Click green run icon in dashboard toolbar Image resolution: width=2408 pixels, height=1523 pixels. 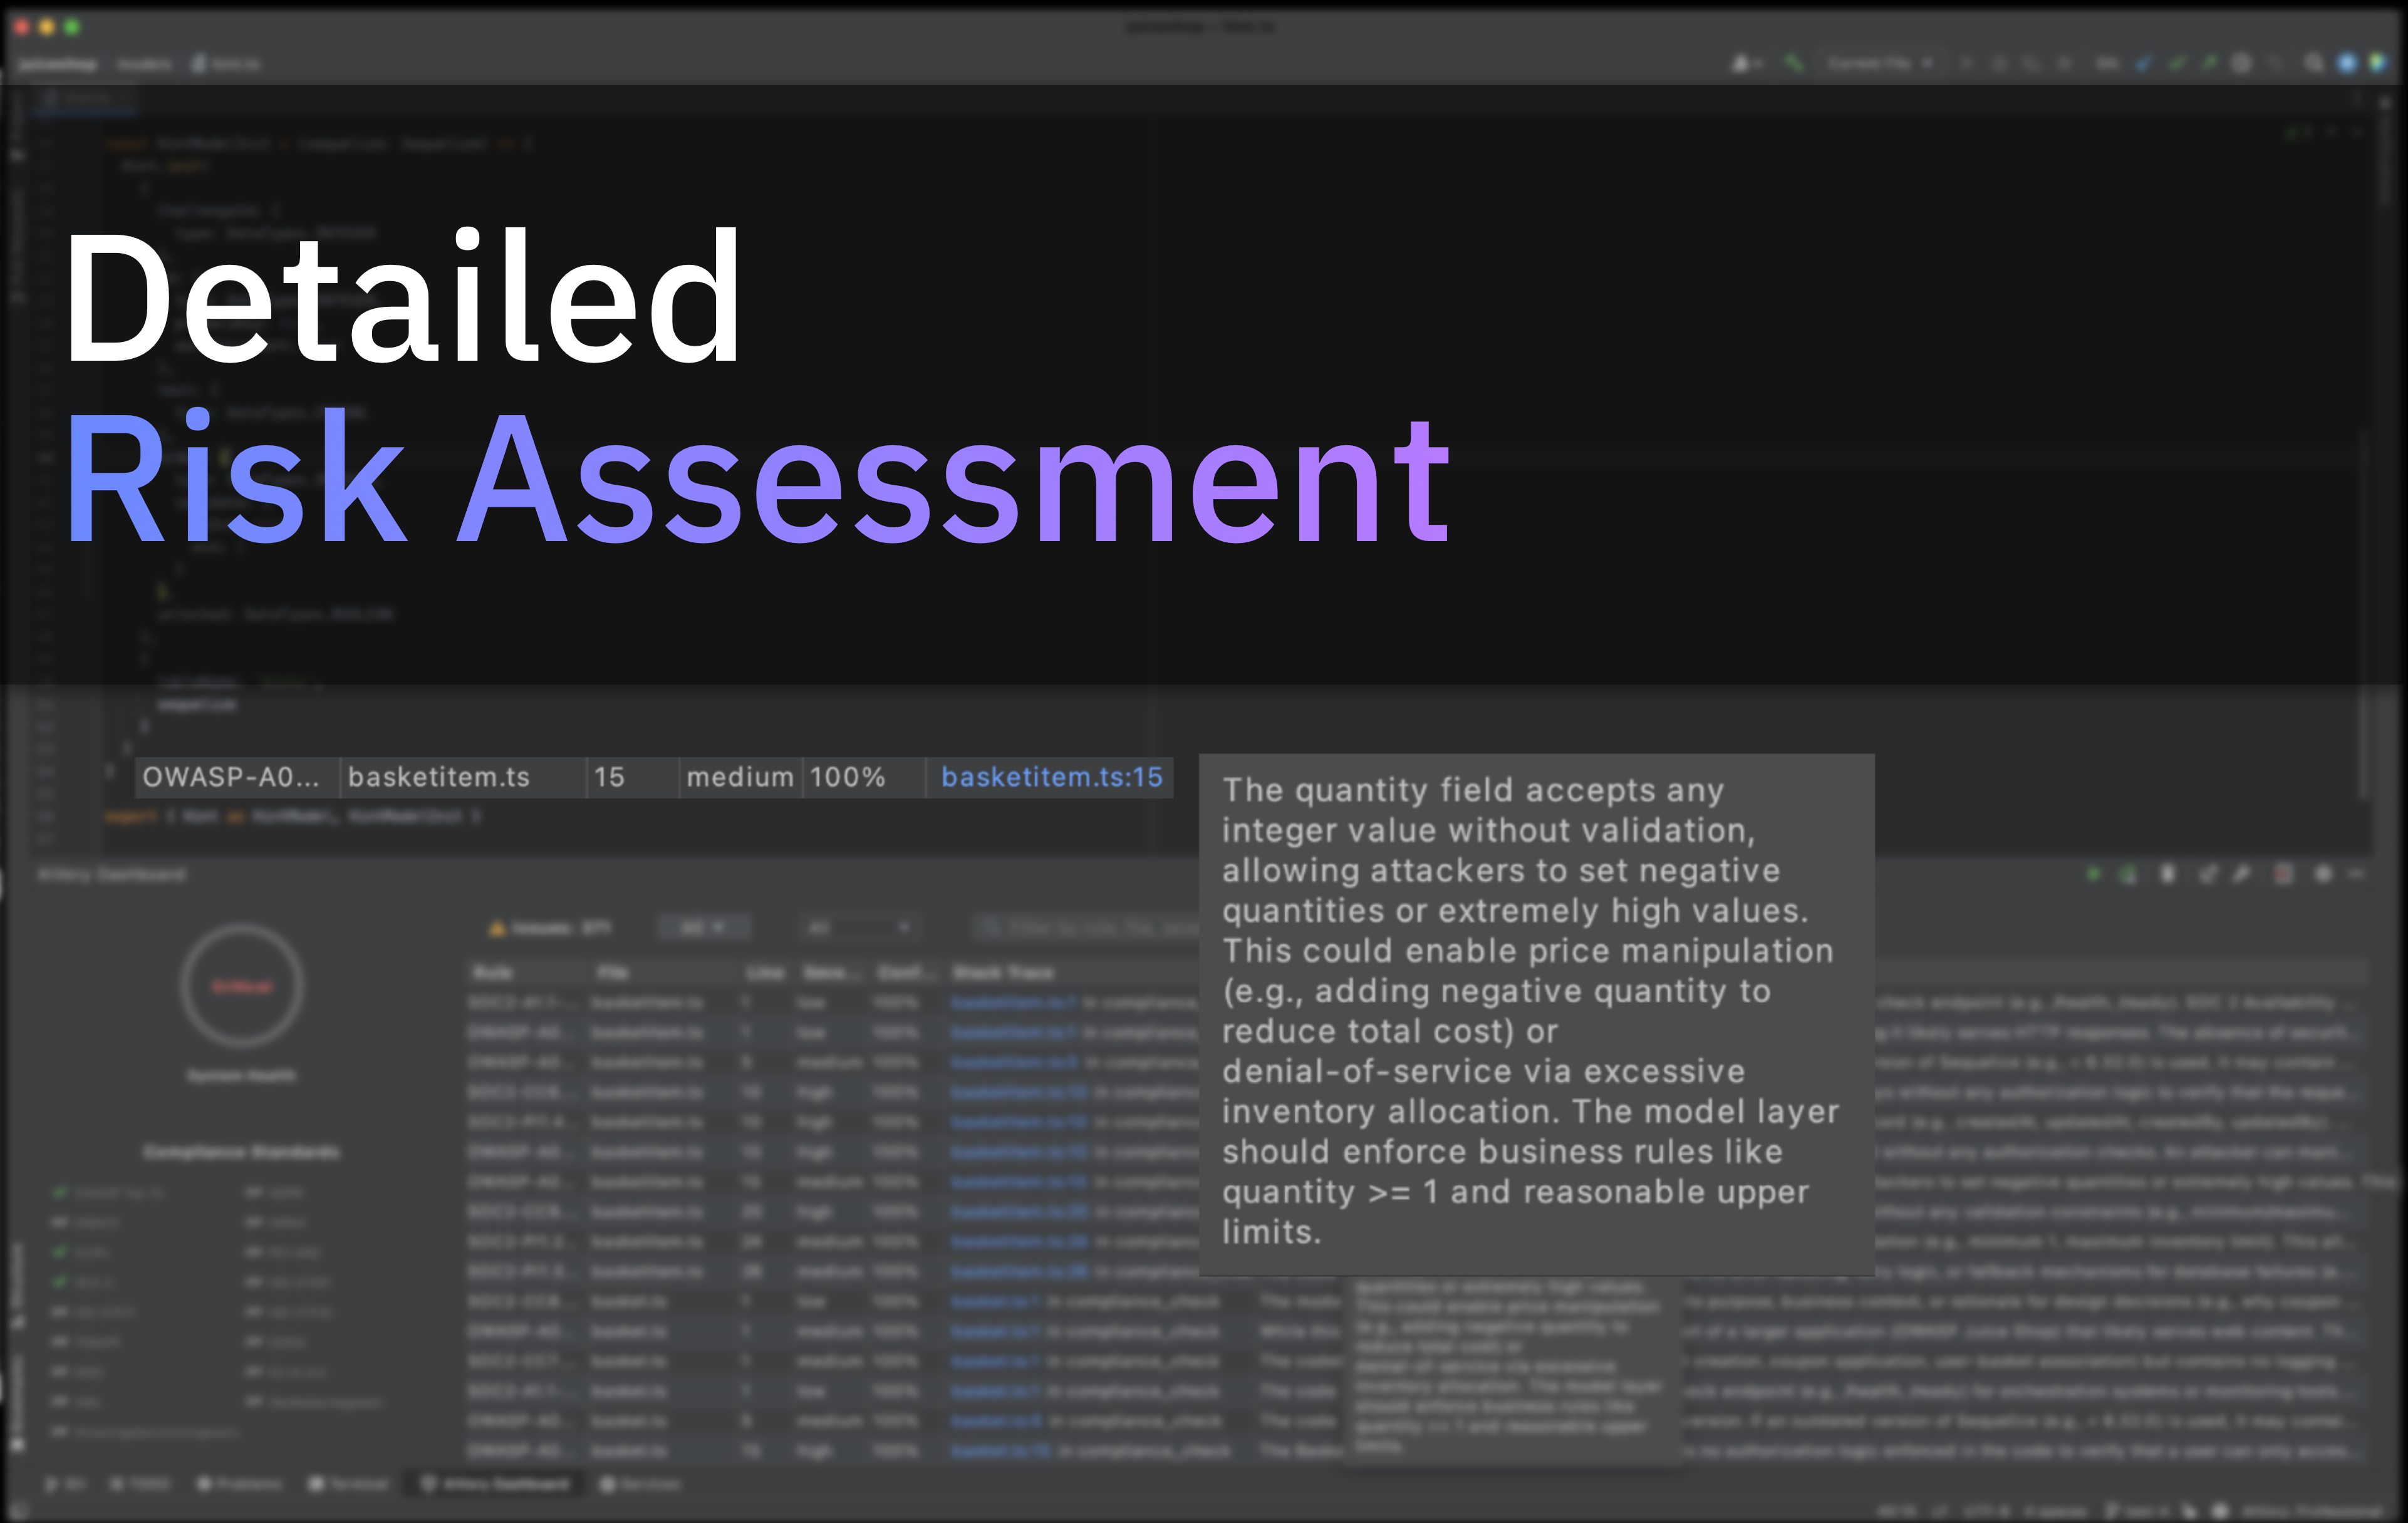click(2093, 874)
